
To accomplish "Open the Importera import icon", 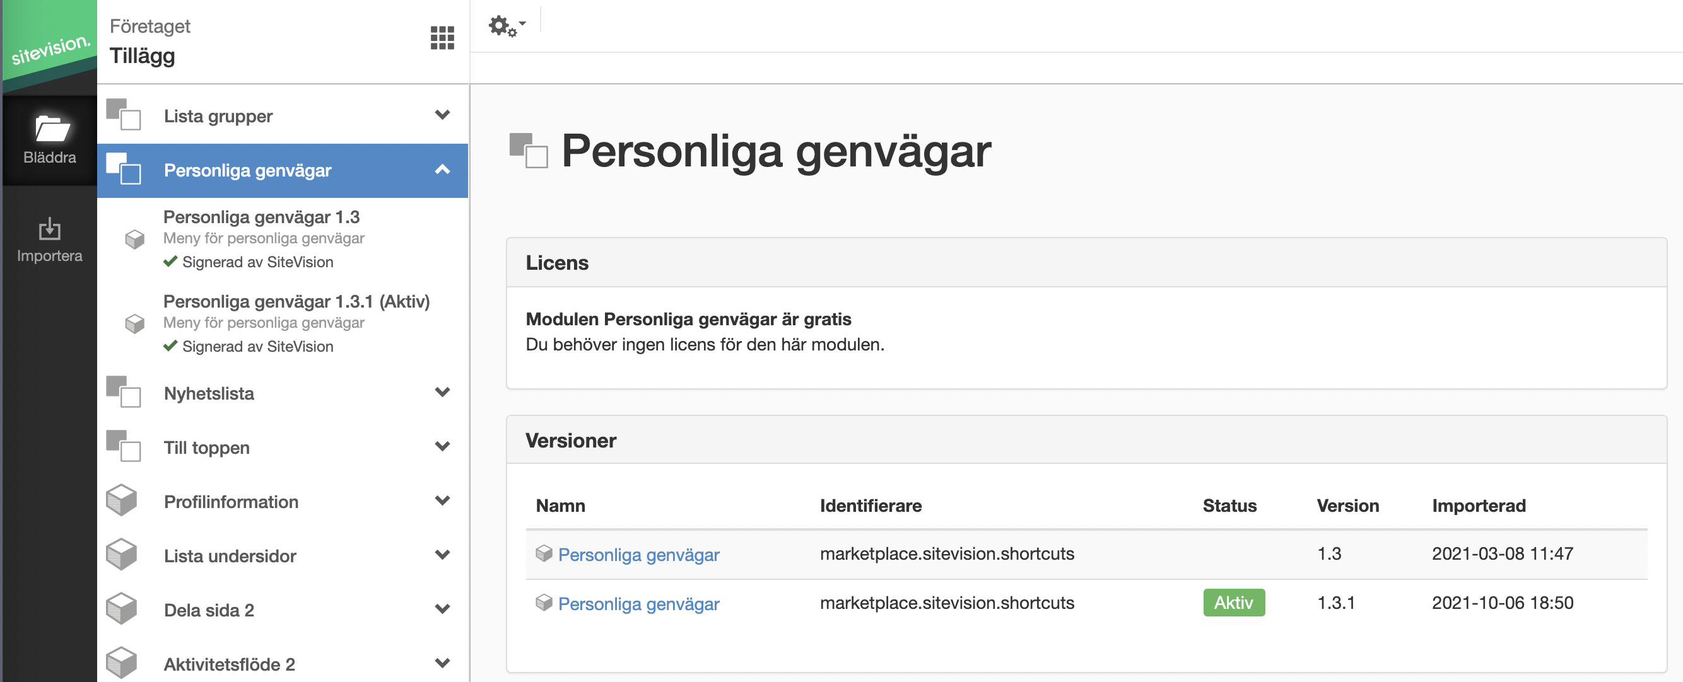I will pos(50,228).
